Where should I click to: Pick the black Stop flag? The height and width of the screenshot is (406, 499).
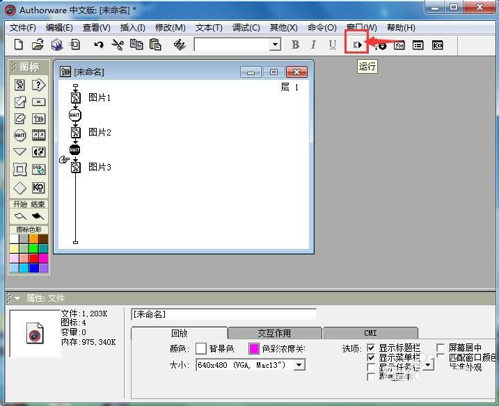click(x=38, y=216)
